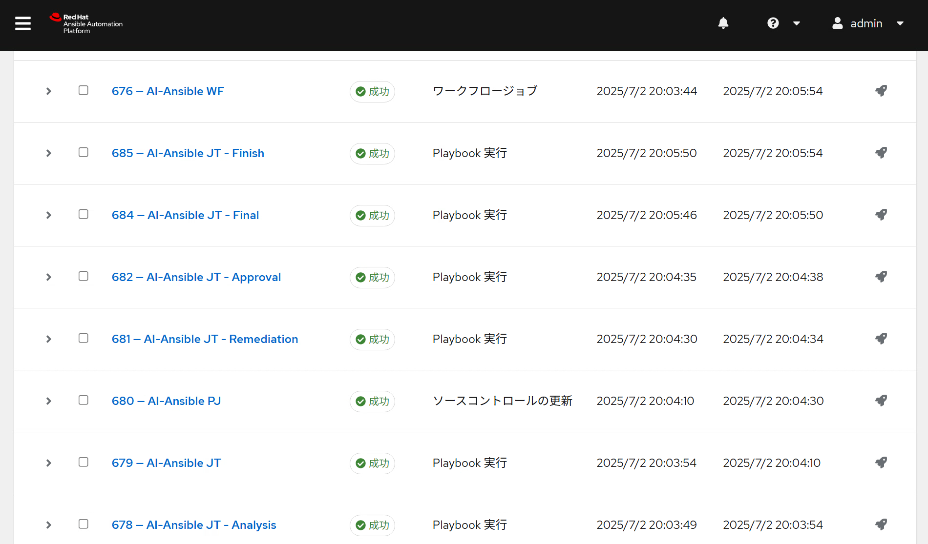Select checkbox for job 679 AI-Ansible JT
Screen dimensions: 928x544
(x=84, y=462)
